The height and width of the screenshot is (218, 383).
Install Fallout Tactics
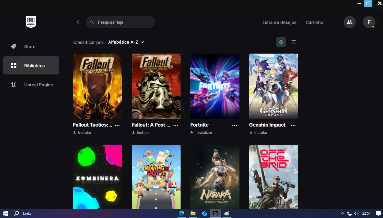(82, 133)
